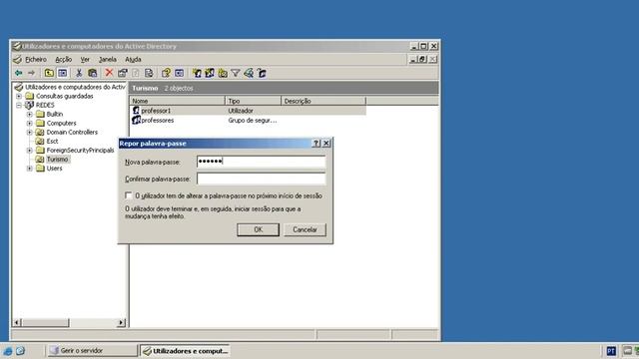Click the Create new organizational unit icon

[223, 73]
